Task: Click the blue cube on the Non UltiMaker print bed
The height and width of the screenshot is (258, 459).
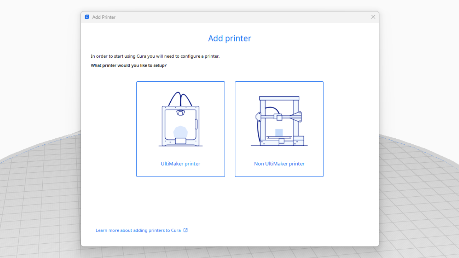Action: pyautogui.click(x=279, y=132)
